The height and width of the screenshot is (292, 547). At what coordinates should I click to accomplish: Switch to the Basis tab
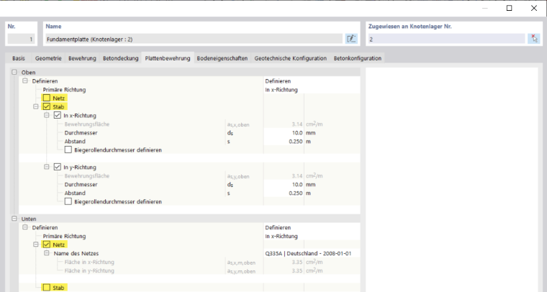19,58
